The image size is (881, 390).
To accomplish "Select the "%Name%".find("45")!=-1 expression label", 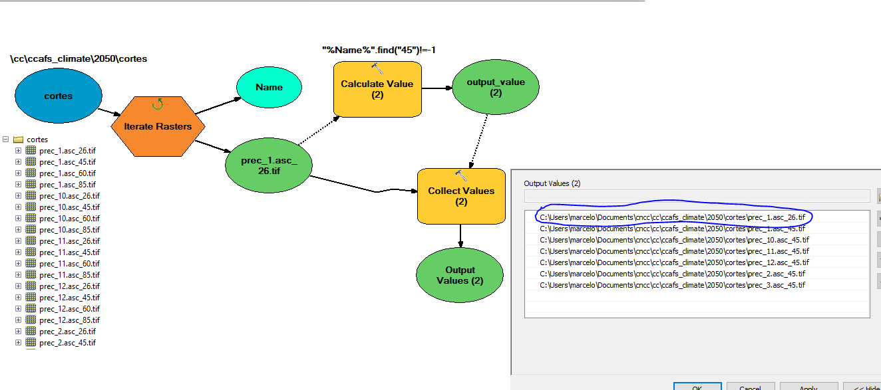I will [x=379, y=50].
